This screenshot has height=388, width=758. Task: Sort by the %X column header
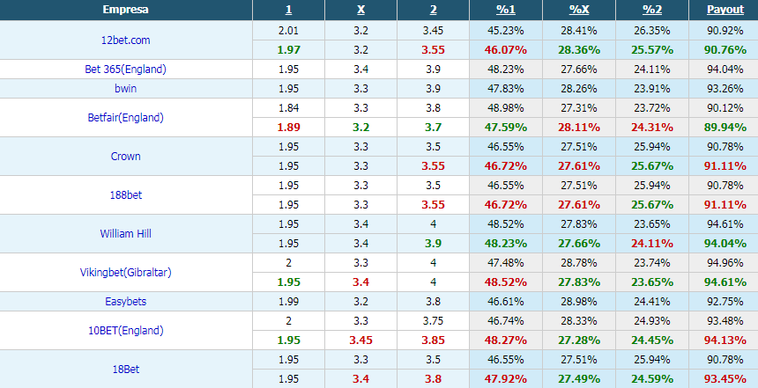579,10
